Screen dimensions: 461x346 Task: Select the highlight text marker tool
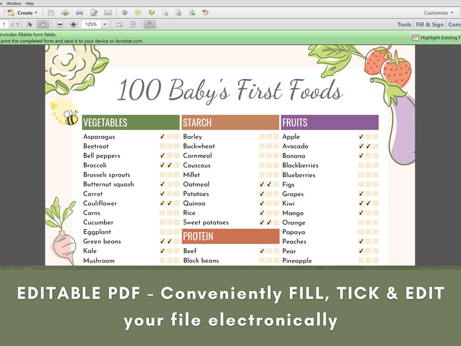(152, 13)
